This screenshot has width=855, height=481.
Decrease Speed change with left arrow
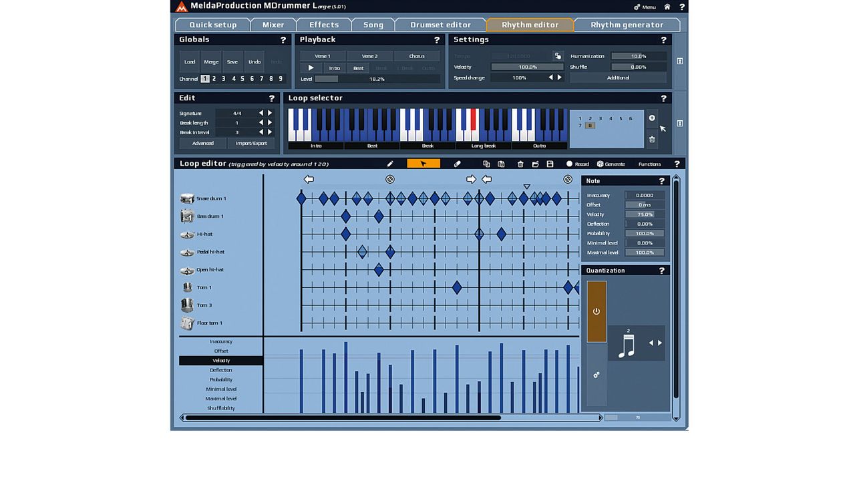(551, 77)
